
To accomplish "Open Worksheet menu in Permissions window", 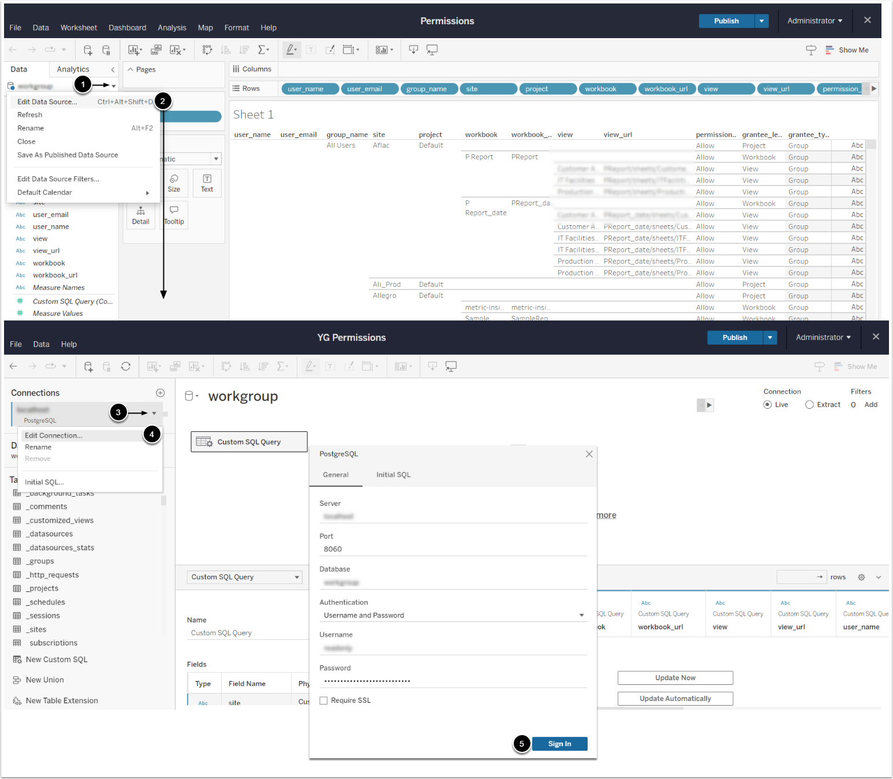I will click(79, 28).
